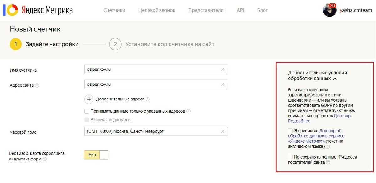
Task: Tick the Я принимаю Договор checkbox
Action: click(290, 131)
